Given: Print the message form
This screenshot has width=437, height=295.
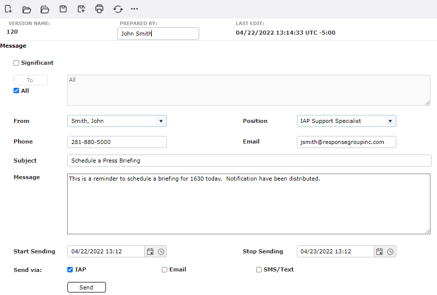Looking at the screenshot, I should [99, 9].
